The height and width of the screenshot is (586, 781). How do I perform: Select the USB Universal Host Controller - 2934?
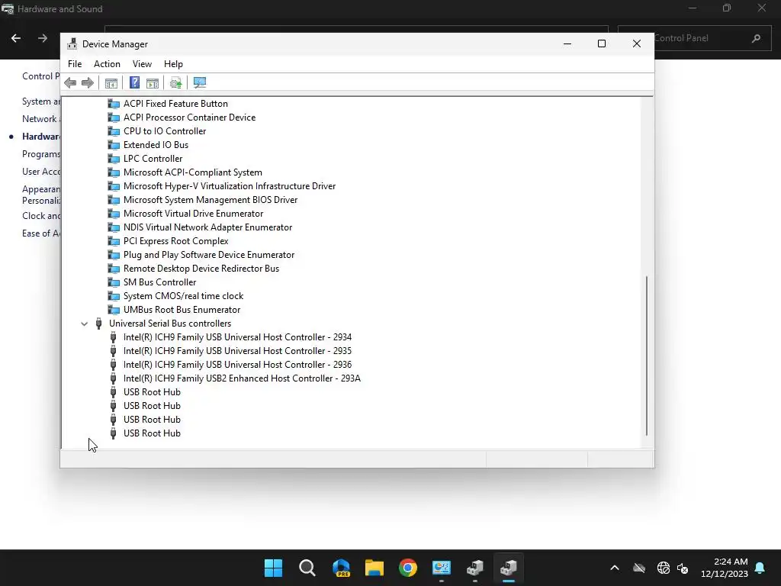[238, 337]
